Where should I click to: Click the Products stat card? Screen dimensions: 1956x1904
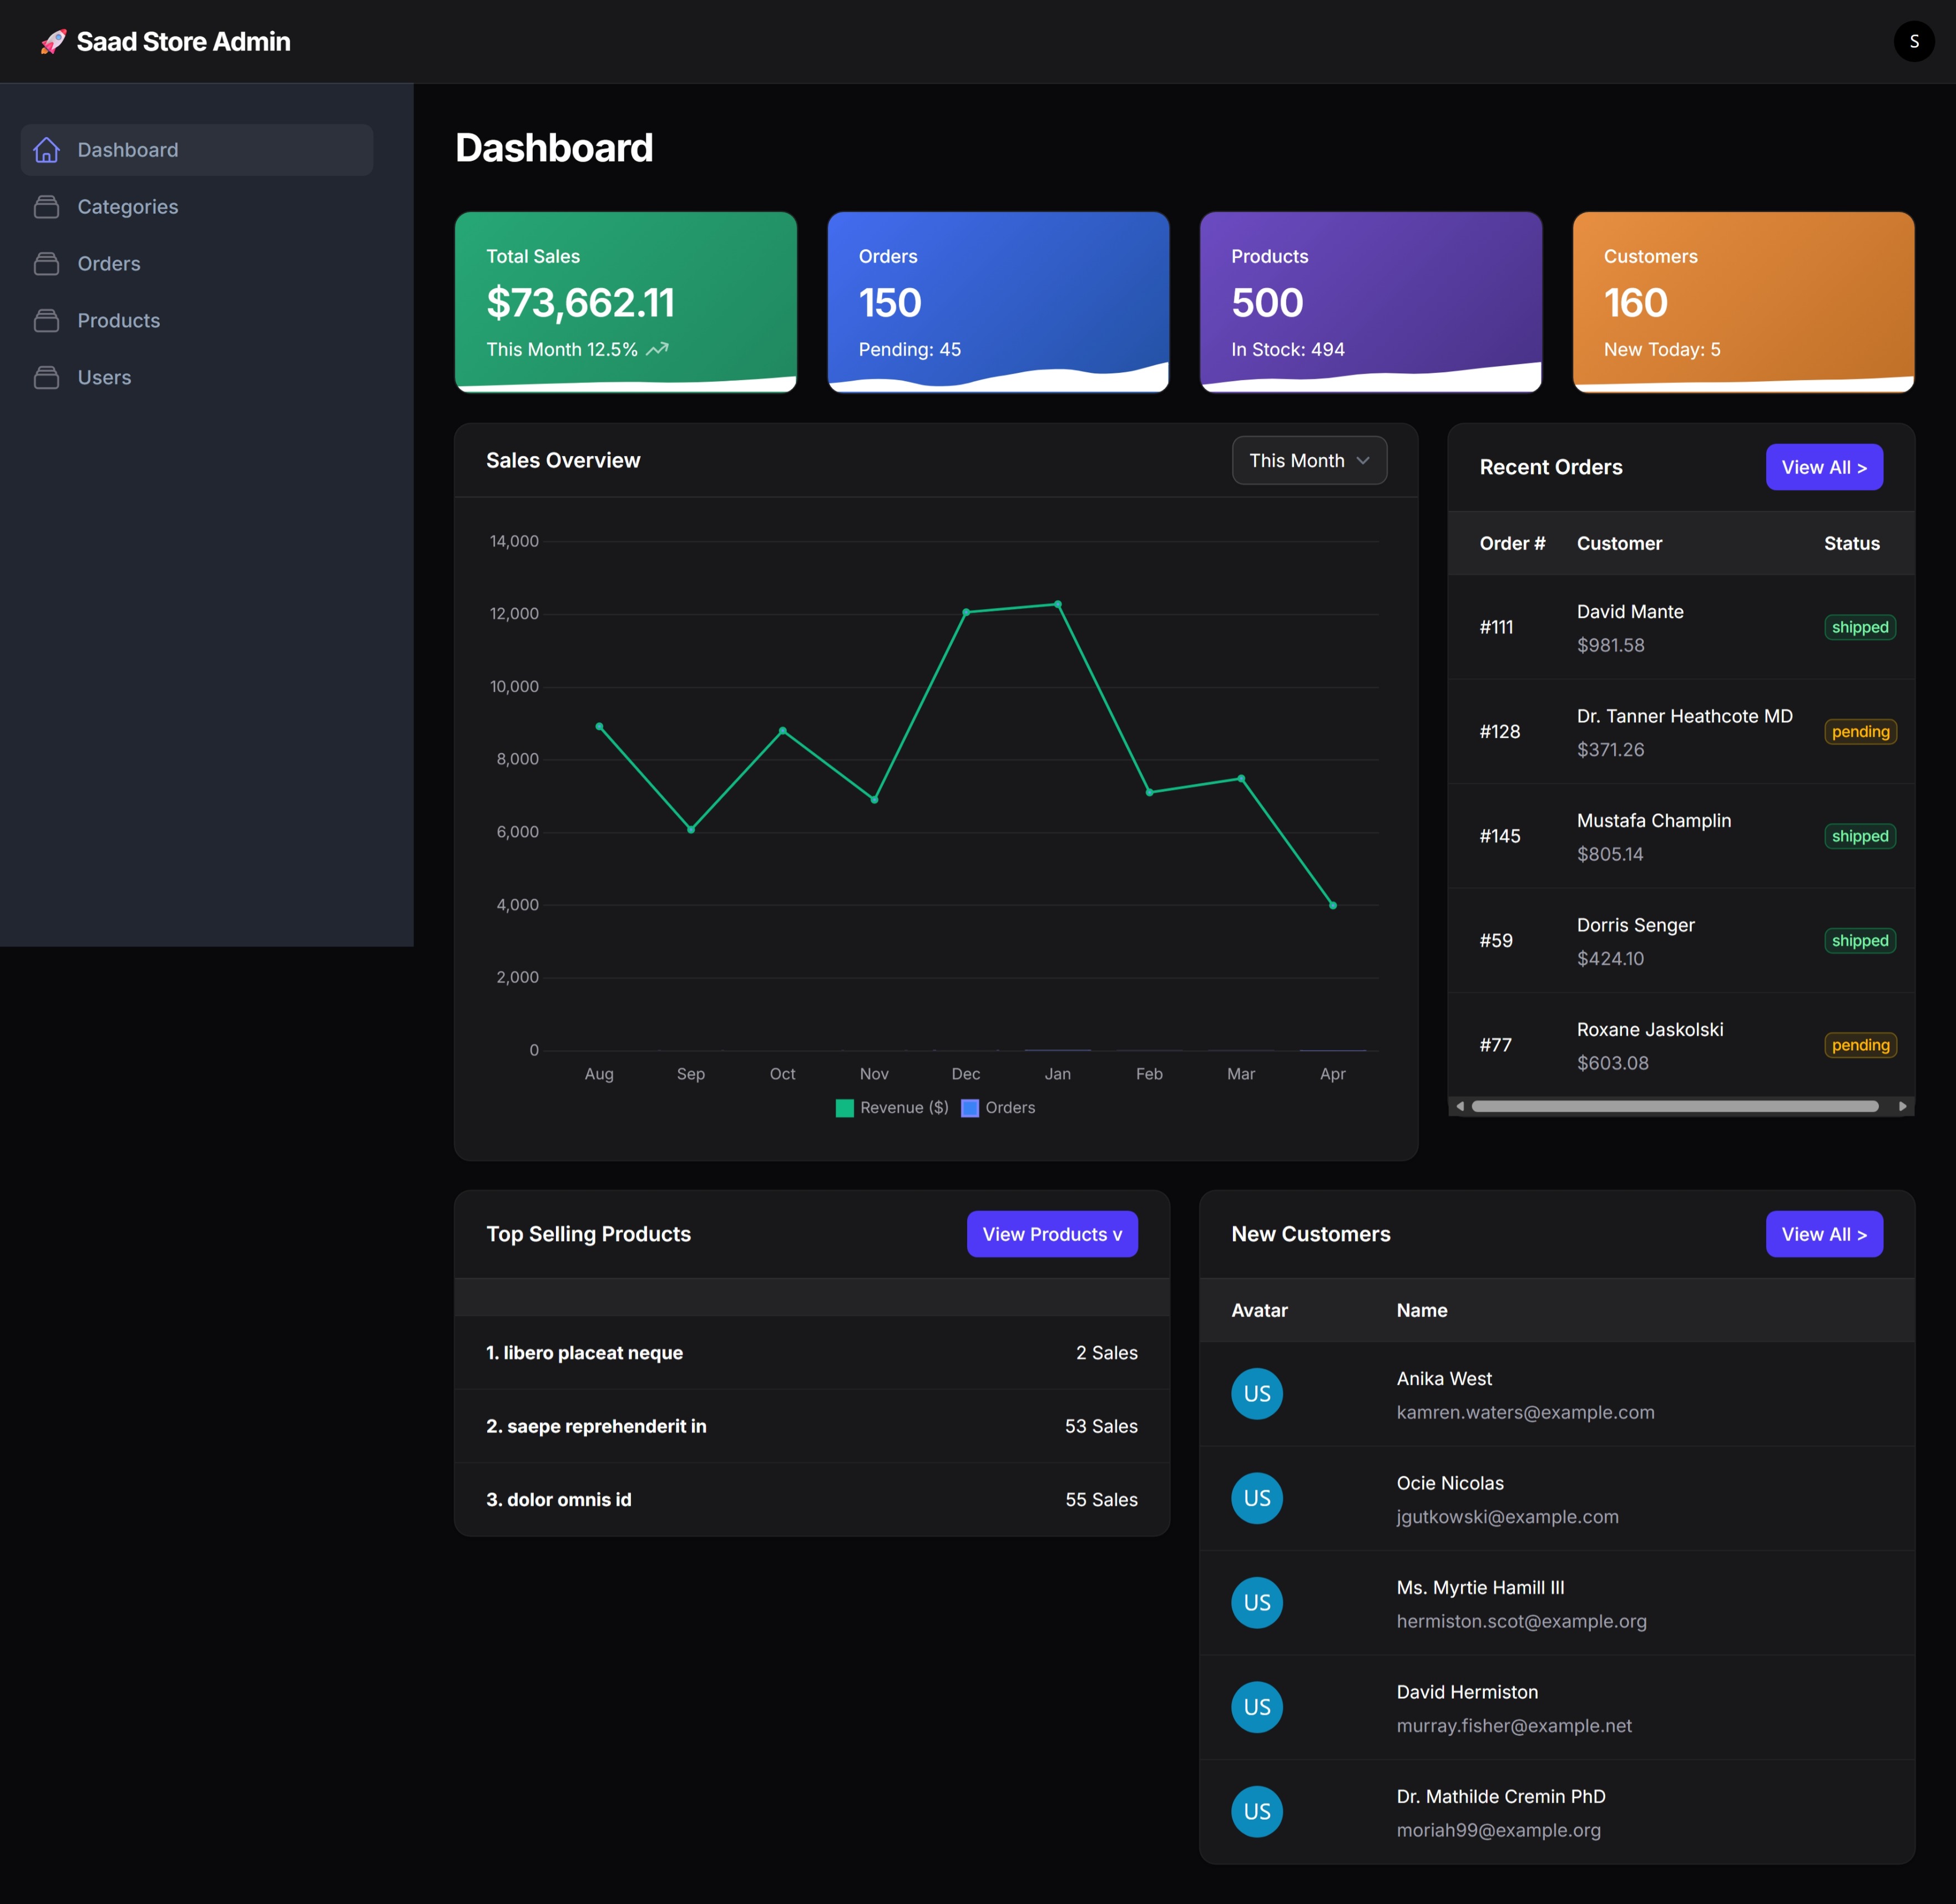click(x=1371, y=302)
